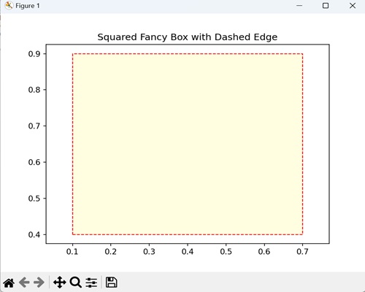Open Configure subplots sliders icon
The height and width of the screenshot is (292, 365).
tap(91, 283)
